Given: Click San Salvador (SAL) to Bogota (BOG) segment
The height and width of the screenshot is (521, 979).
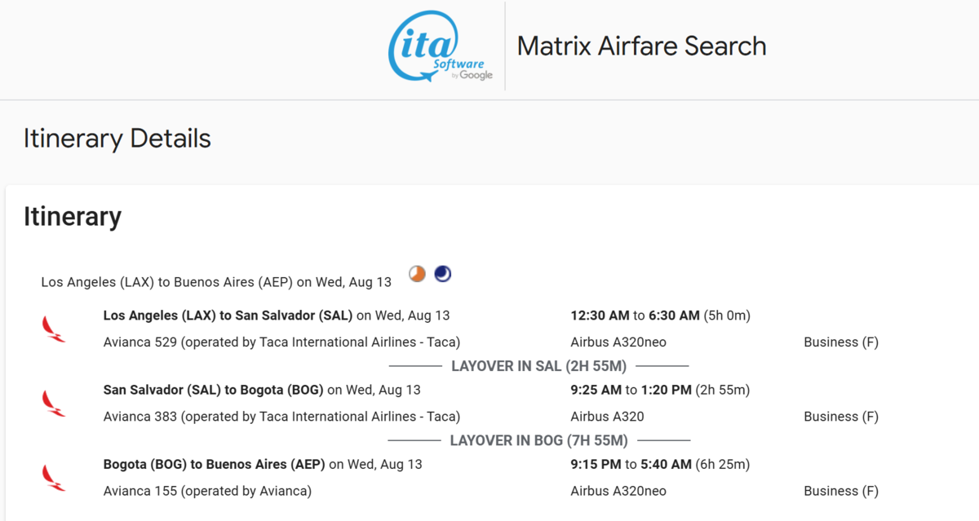Looking at the screenshot, I should click(262, 390).
